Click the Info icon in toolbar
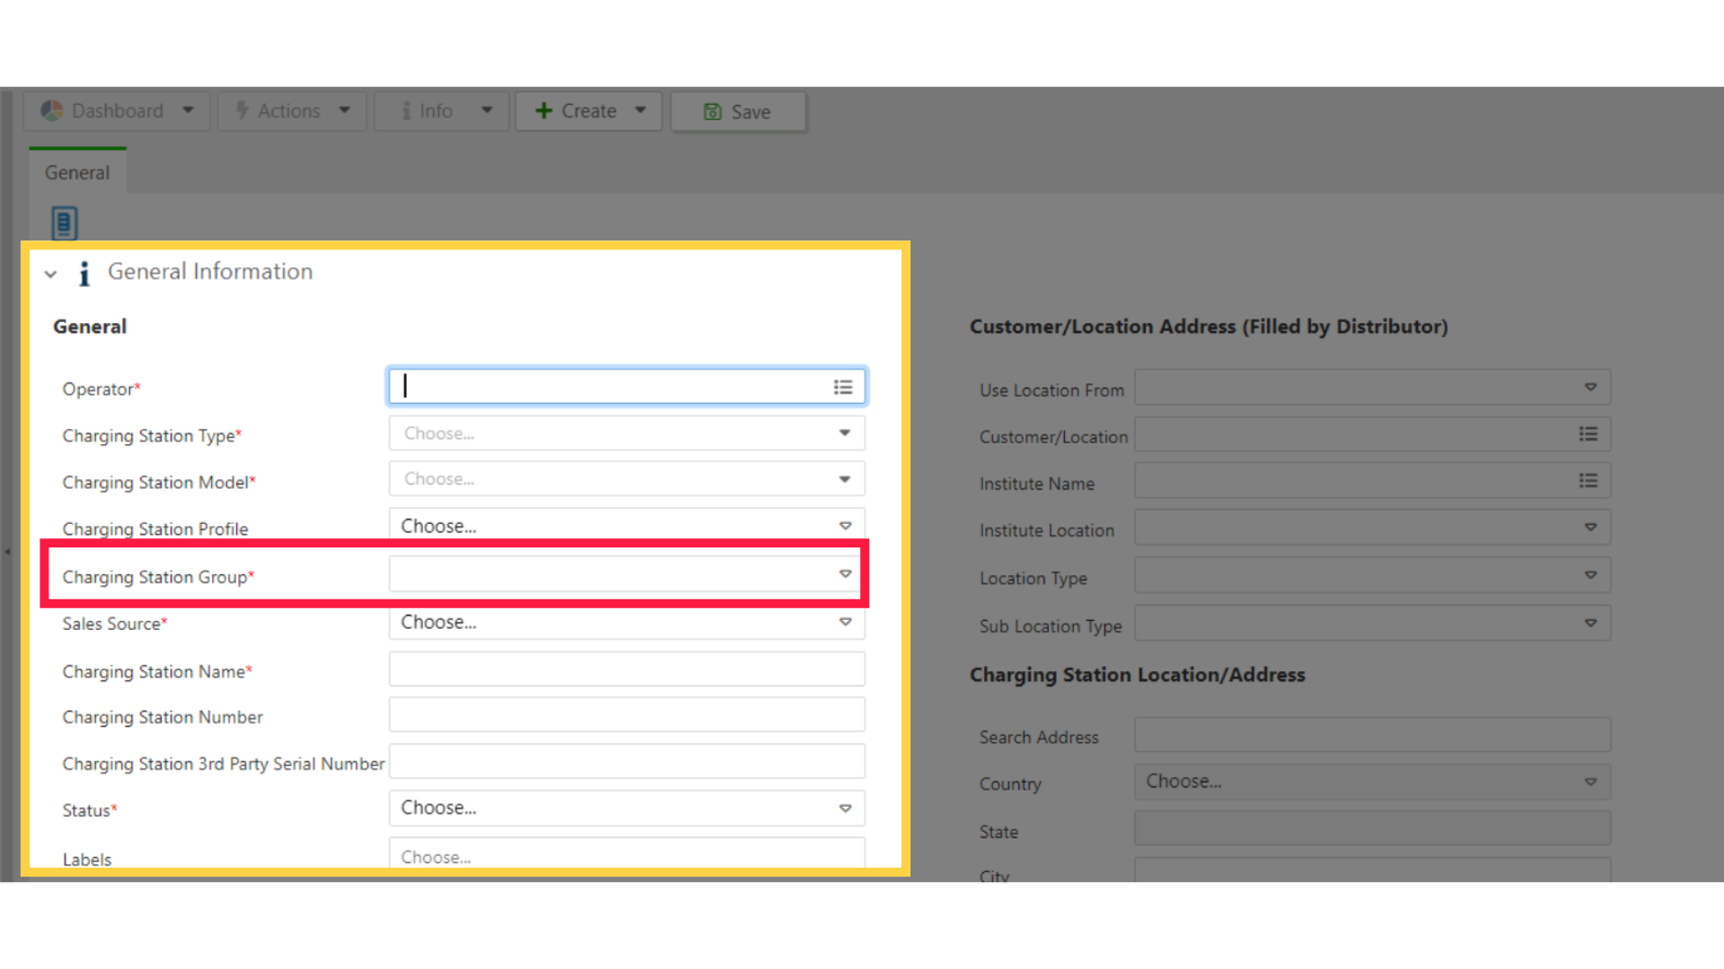The width and height of the screenshot is (1724, 969). 407,110
